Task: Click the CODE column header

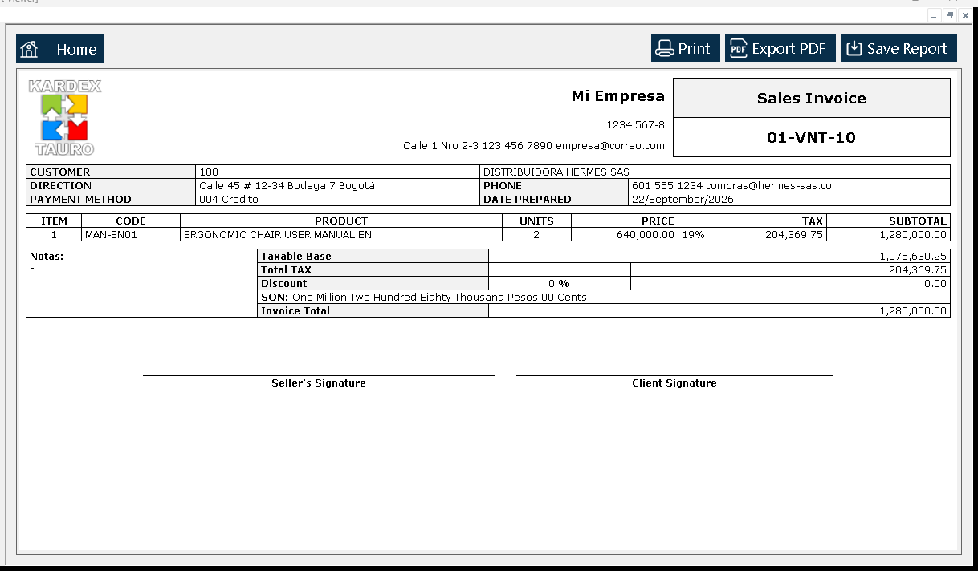Action: pos(131,221)
